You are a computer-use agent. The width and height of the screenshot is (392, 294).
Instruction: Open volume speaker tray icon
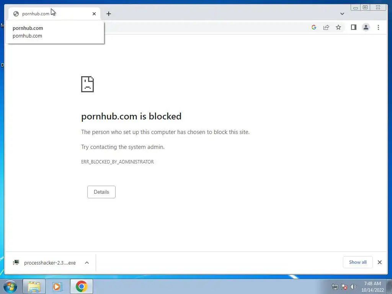pyautogui.click(x=353, y=287)
